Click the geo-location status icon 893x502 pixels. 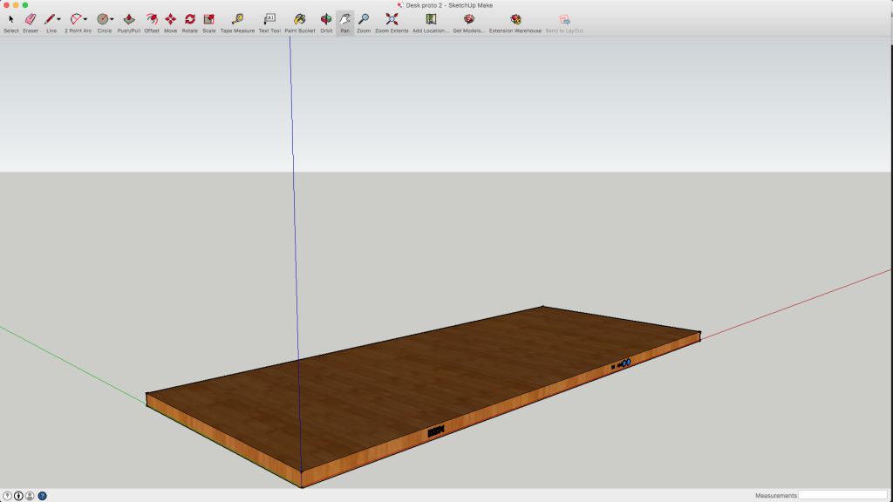[7, 496]
